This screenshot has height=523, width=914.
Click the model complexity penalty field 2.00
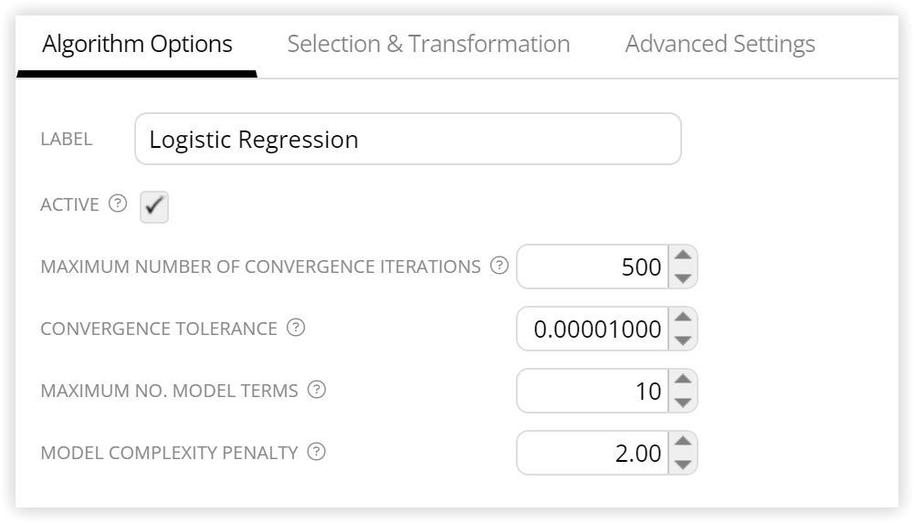pyautogui.click(x=593, y=453)
